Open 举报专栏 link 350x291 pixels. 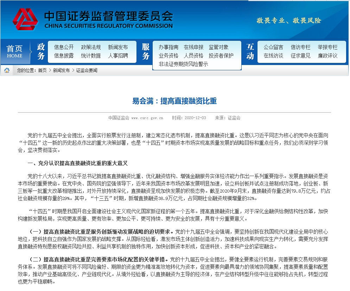[x=327, y=47]
